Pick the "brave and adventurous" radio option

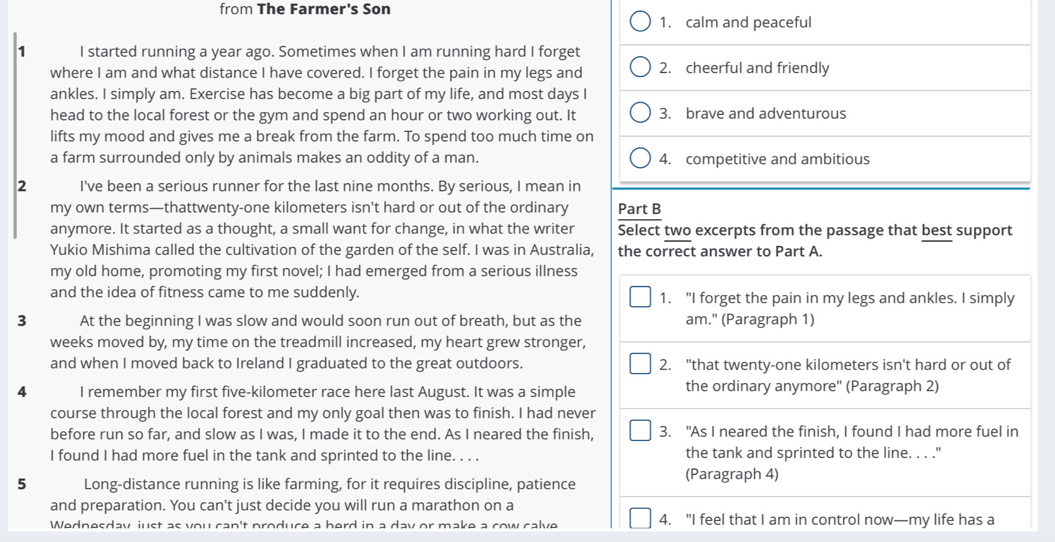pos(640,113)
